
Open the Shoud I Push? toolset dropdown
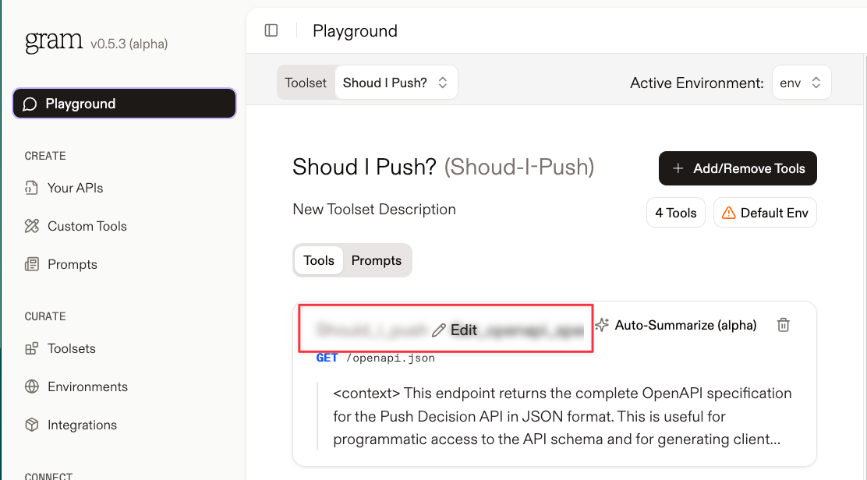point(396,83)
